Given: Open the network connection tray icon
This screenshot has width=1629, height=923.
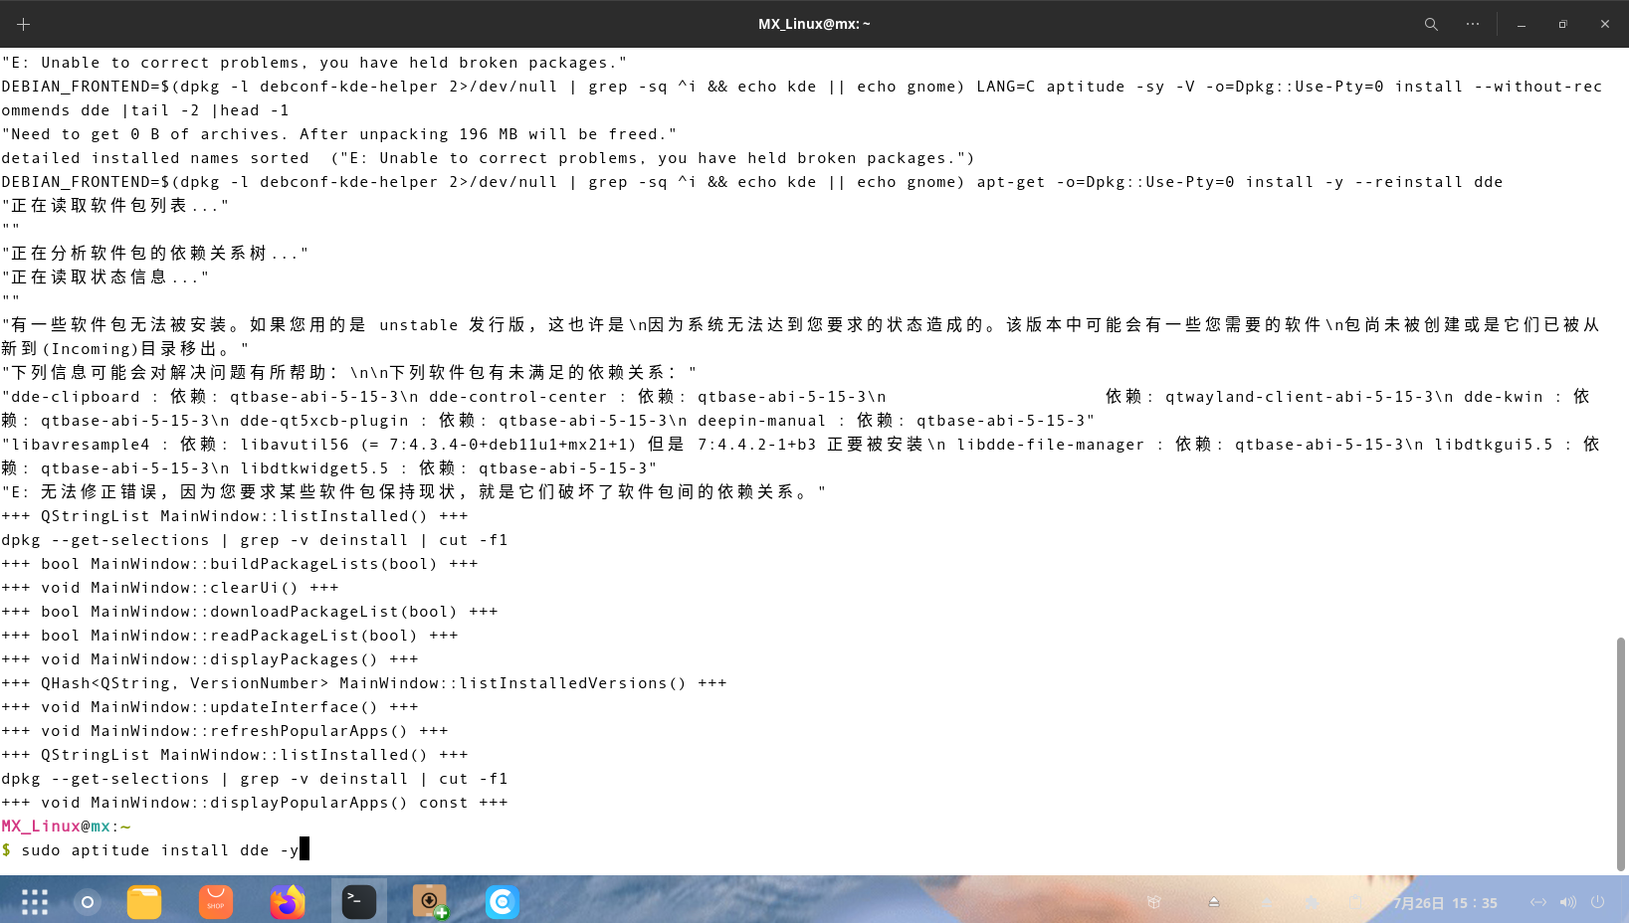Looking at the screenshot, I should (x=1538, y=902).
